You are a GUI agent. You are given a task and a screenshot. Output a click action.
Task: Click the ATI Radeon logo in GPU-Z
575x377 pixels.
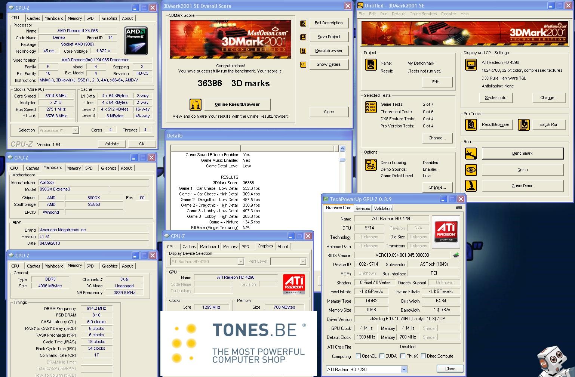click(x=446, y=232)
